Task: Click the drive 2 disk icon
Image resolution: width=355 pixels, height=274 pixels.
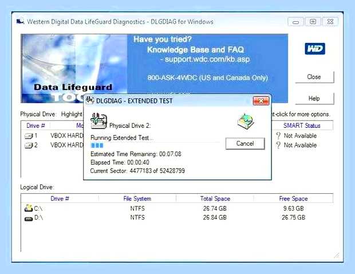Action: tap(29, 145)
